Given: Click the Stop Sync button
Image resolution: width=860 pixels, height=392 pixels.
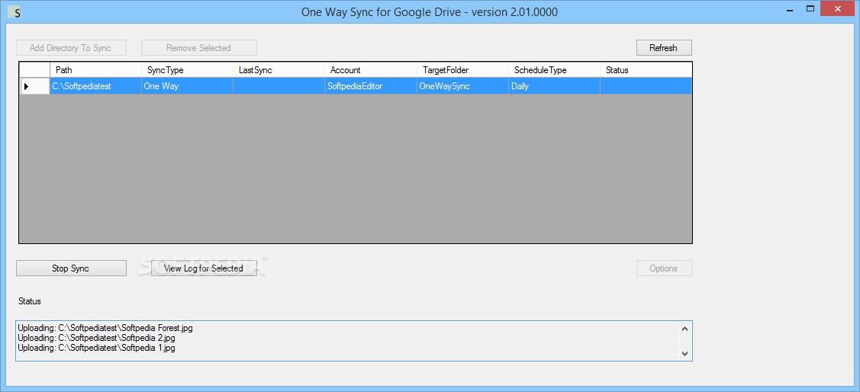Looking at the screenshot, I should coord(71,268).
